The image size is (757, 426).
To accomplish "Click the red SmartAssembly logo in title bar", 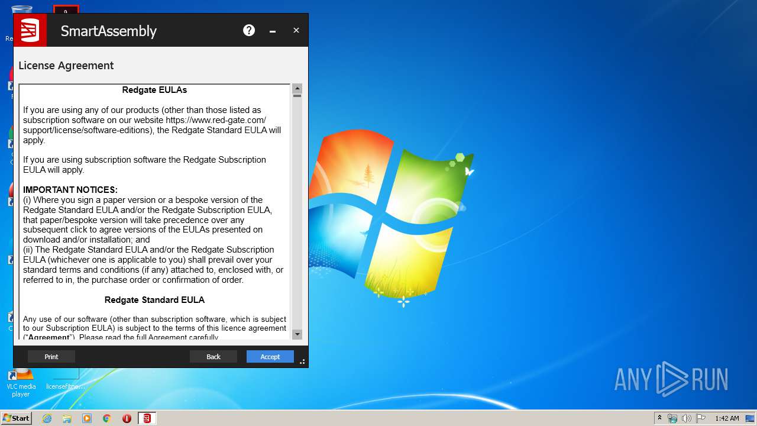I will (x=30, y=30).
